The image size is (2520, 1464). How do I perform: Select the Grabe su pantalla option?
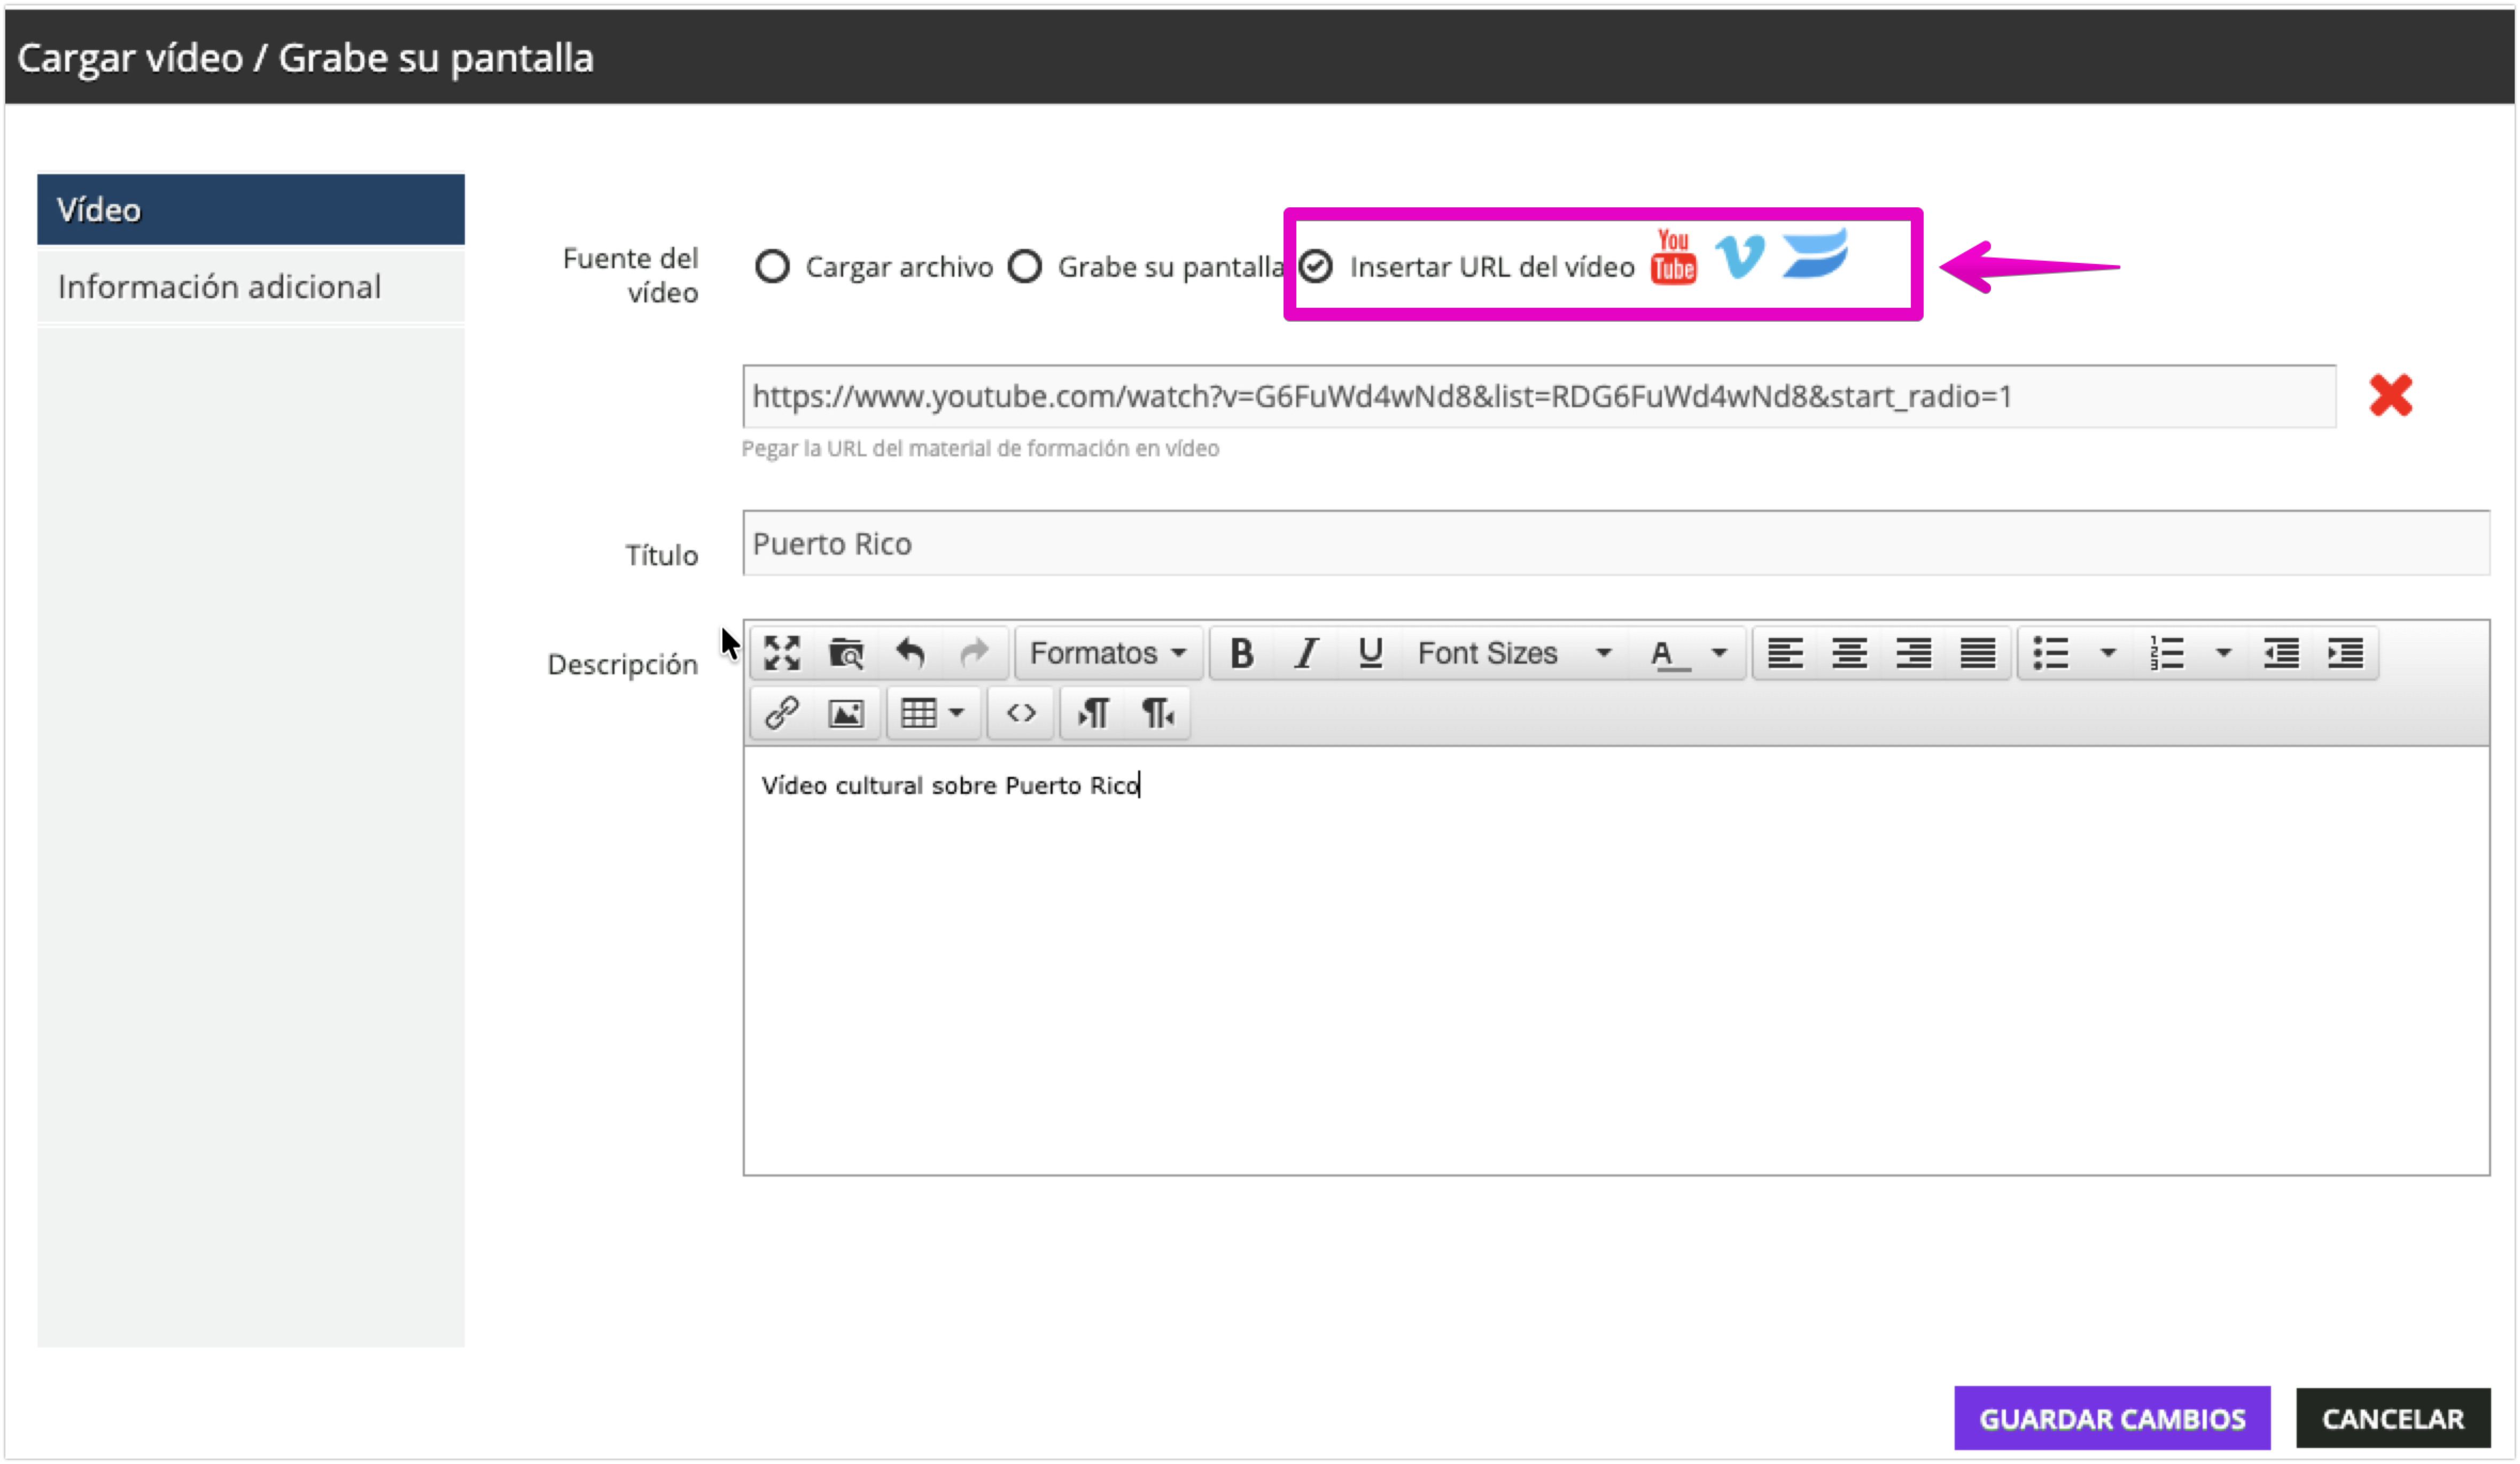point(1025,267)
